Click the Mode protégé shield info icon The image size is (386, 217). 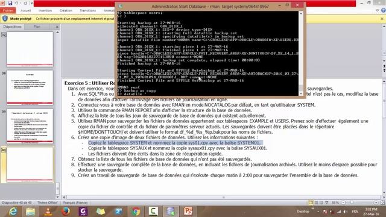[x=5, y=19]
